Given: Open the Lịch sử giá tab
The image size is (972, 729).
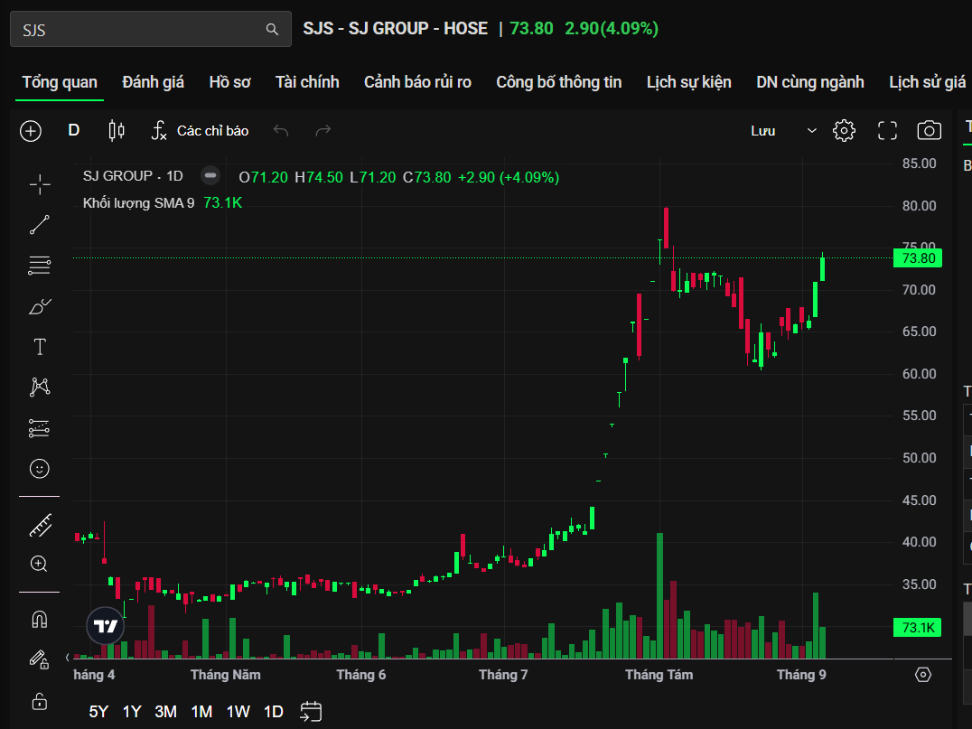Looking at the screenshot, I should 928,82.
